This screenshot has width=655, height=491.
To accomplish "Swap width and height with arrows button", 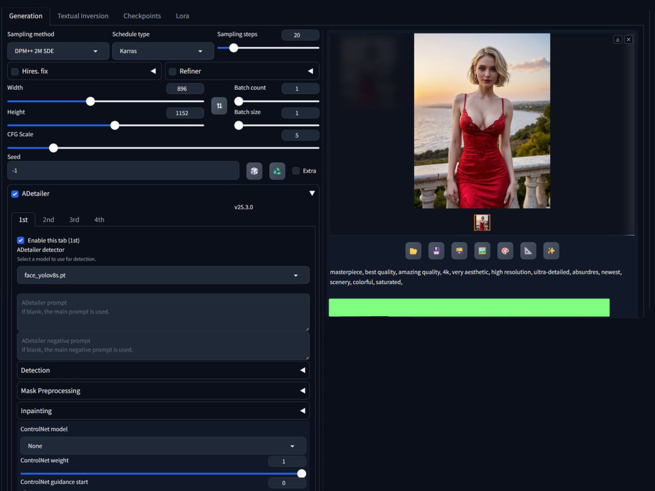I will coord(219,105).
